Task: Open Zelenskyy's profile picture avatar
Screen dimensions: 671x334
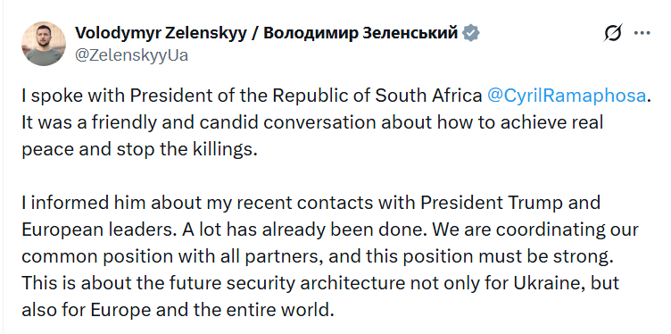Action: [44, 44]
